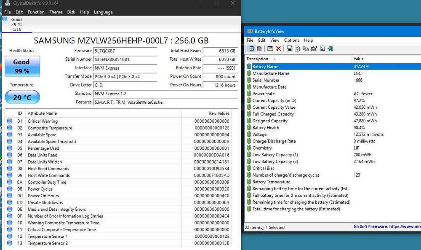Click blue status orb for Power Cycles
The width and height of the screenshot is (421, 250).
pos(10,189)
